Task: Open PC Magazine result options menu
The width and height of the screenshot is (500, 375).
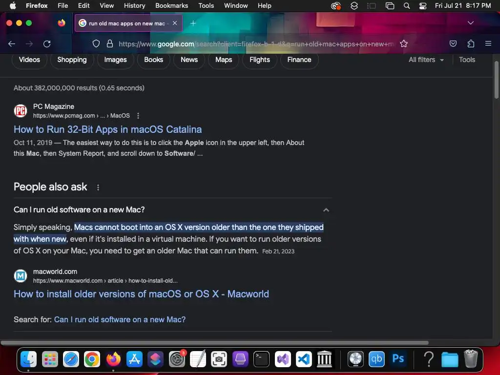Action: pos(138,116)
